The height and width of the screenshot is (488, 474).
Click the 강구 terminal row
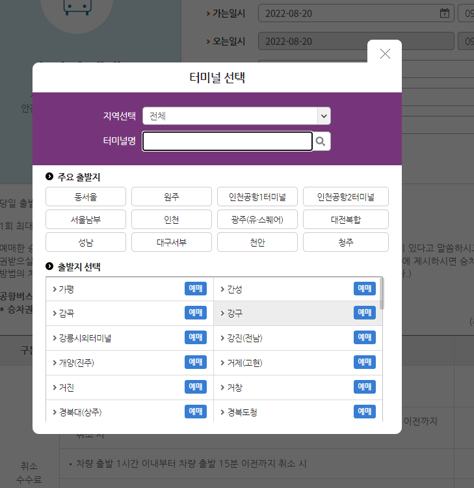pyautogui.click(x=298, y=314)
